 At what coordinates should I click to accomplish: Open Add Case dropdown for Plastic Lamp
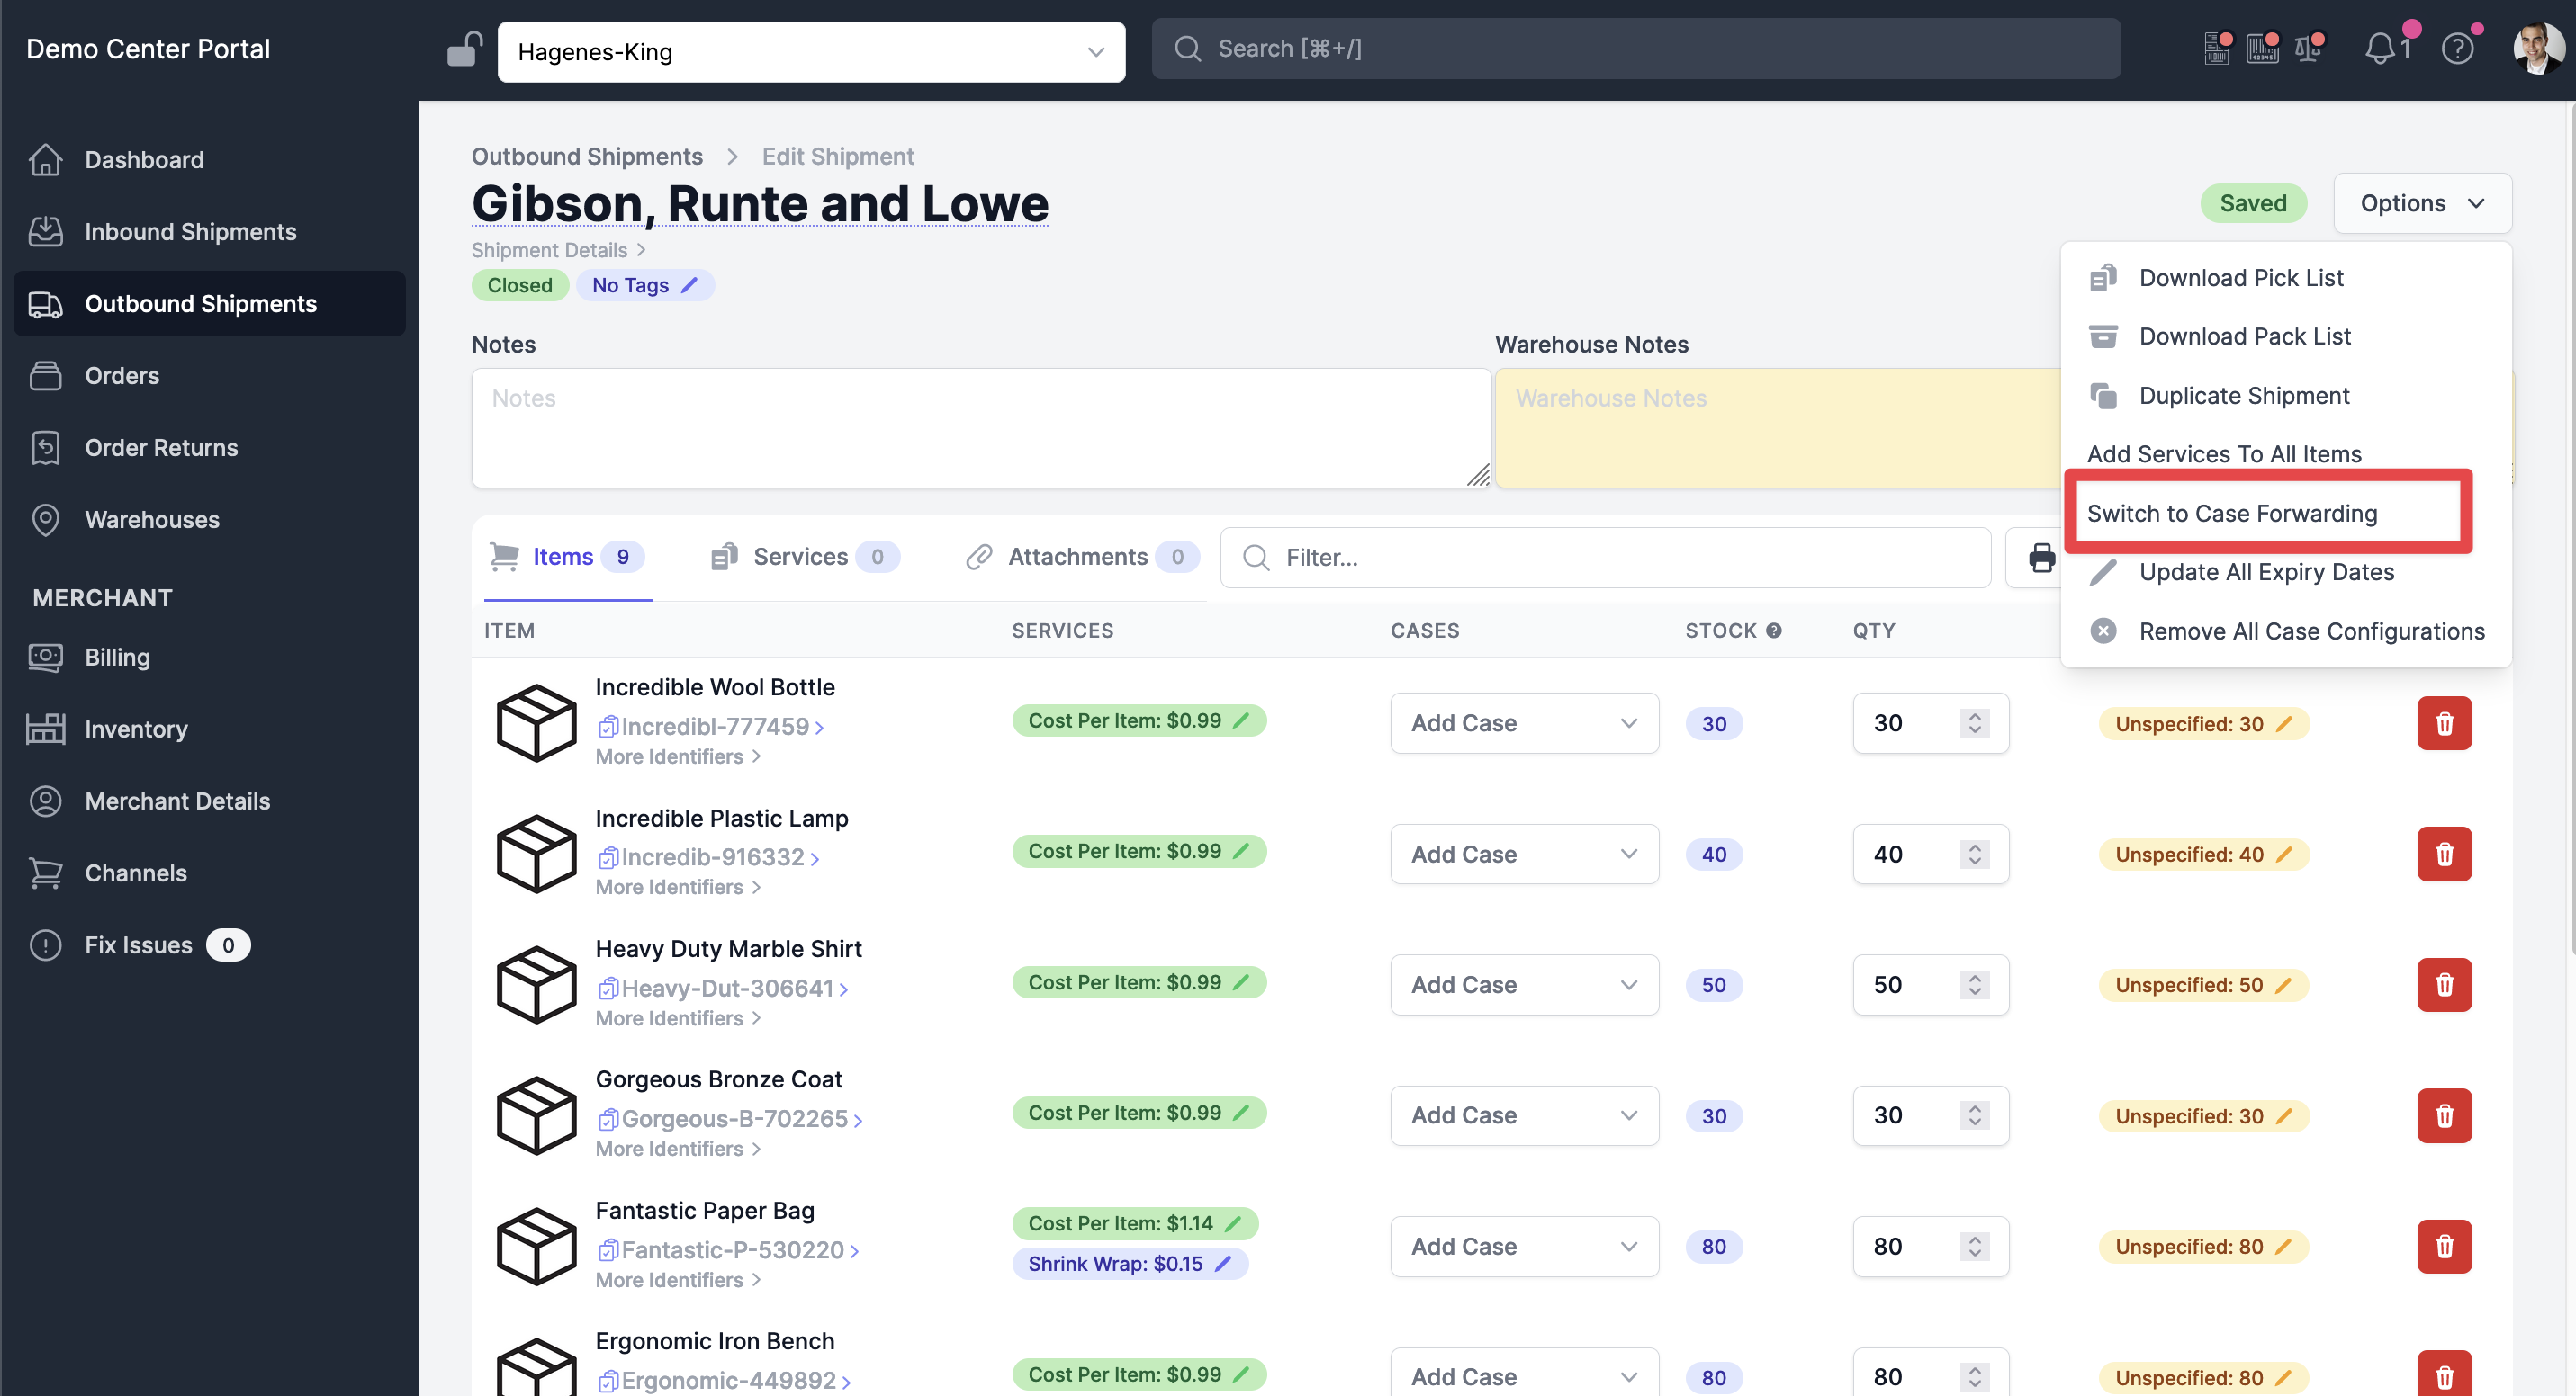[x=1524, y=855]
